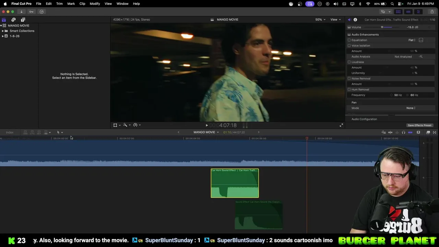Screen dimensions: 439x247
Task: Open the MANGO MOVIE timeline project dropdown
Action: [206, 132]
